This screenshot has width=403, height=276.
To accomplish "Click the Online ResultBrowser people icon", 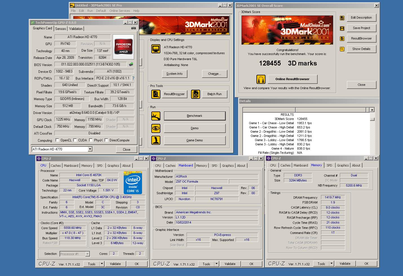I will [261, 79].
